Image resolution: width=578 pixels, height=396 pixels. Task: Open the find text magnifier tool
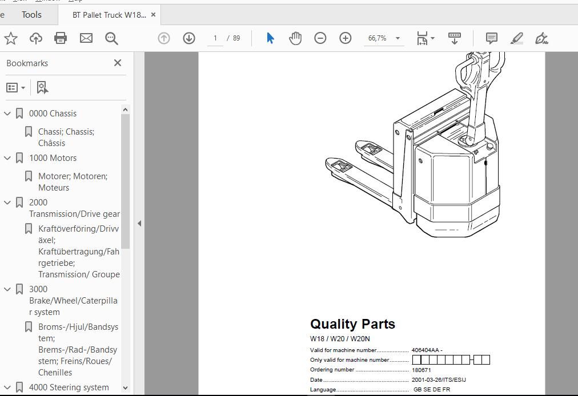[111, 38]
